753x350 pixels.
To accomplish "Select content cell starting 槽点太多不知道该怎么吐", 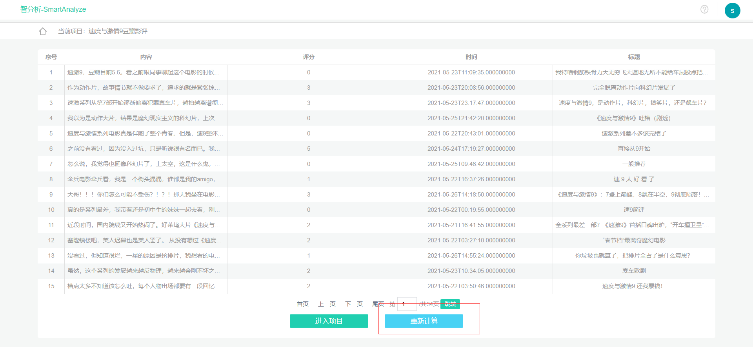I will tap(146, 286).
